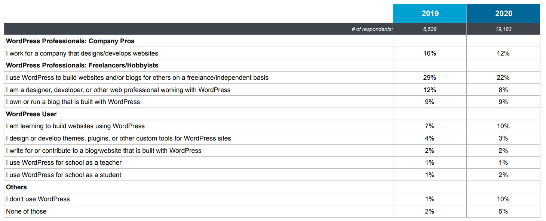Select 'I own or run a blog' row text

(x=73, y=102)
